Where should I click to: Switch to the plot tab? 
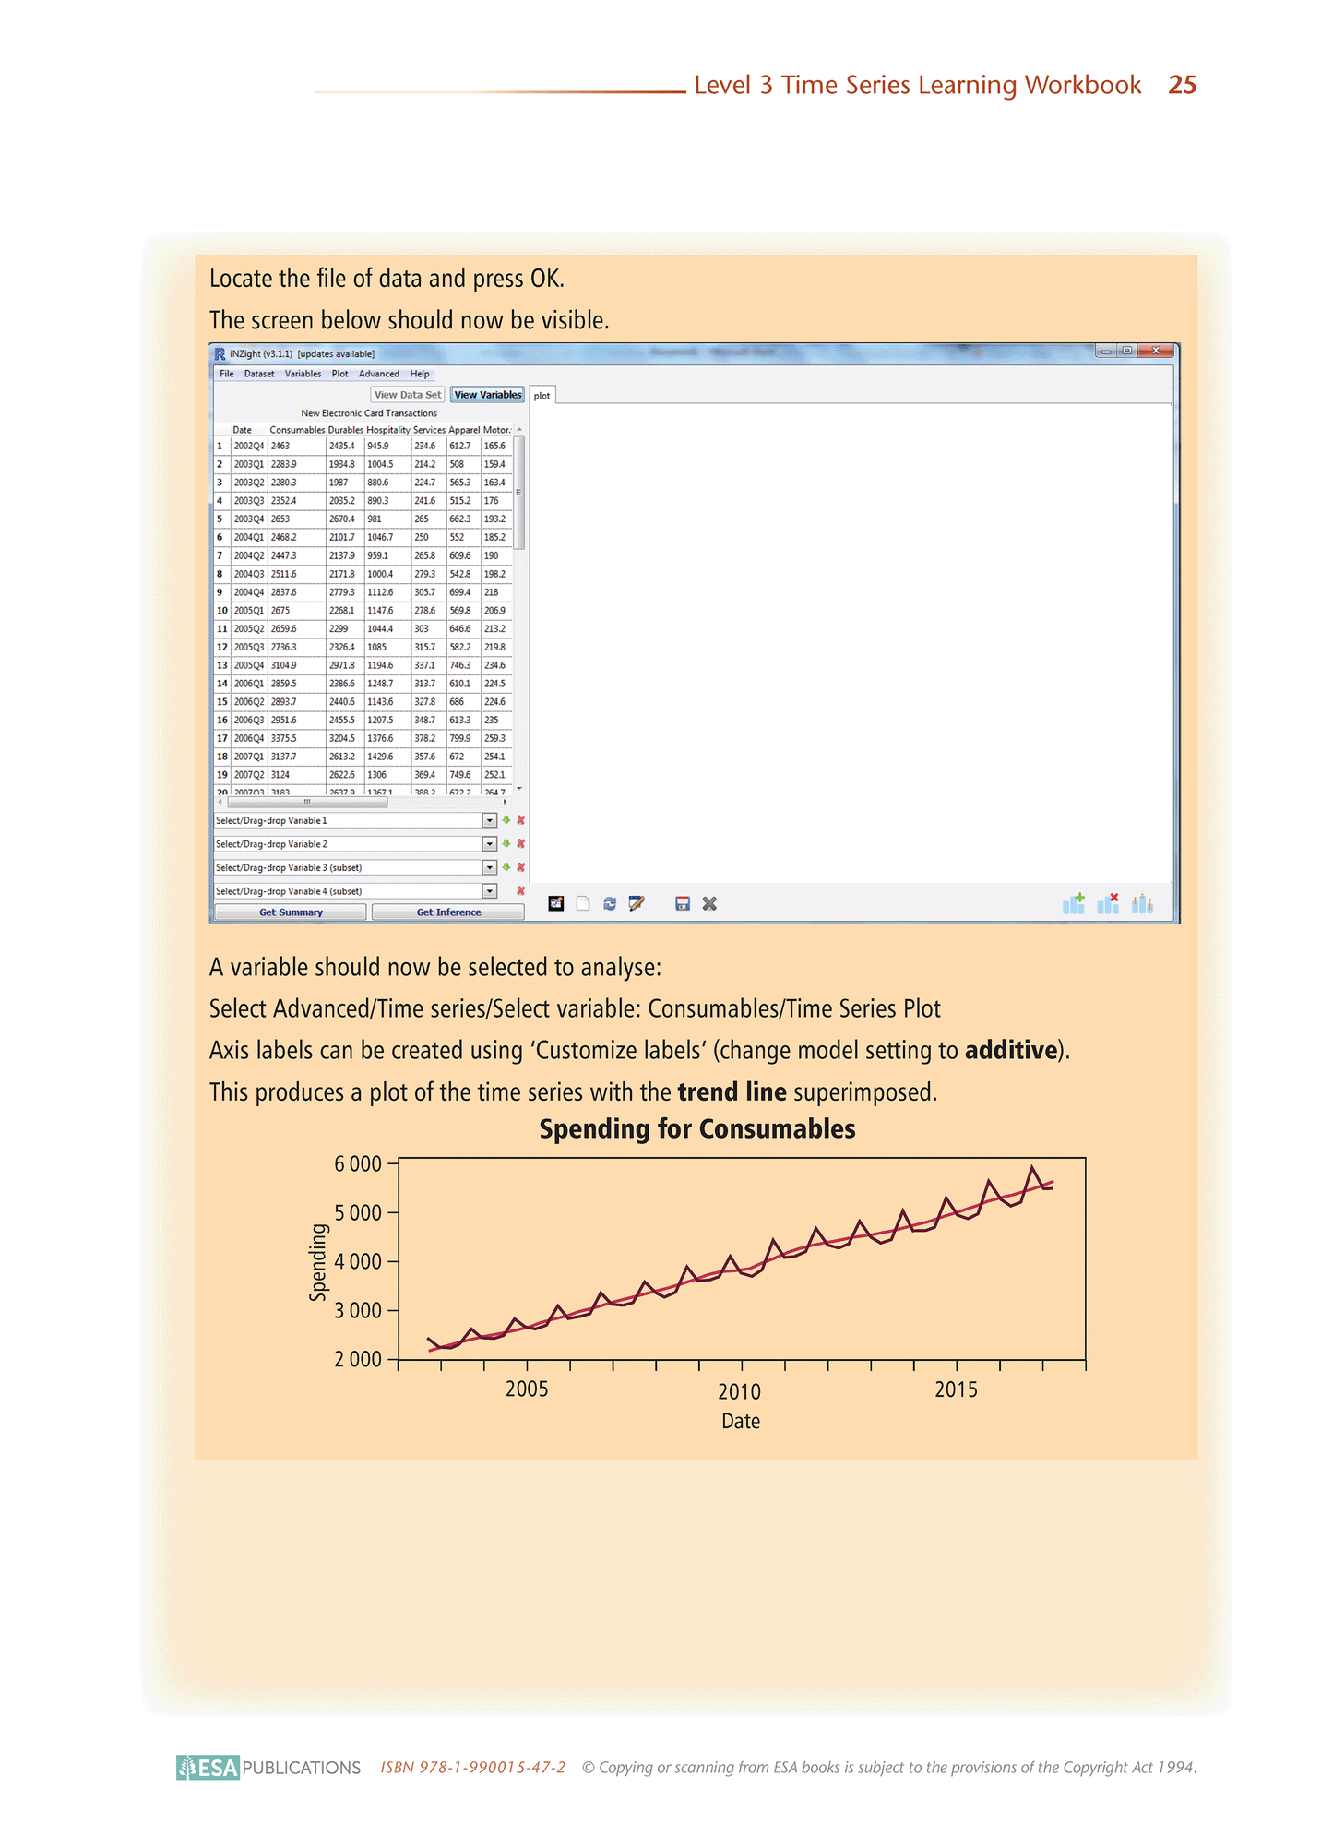(x=542, y=396)
